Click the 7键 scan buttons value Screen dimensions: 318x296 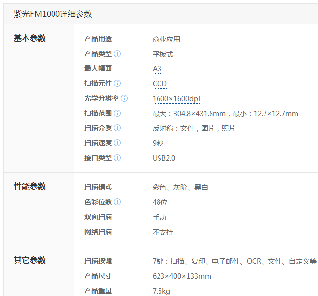(234, 261)
